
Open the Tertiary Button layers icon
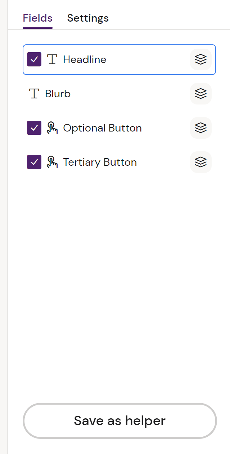[200, 162]
